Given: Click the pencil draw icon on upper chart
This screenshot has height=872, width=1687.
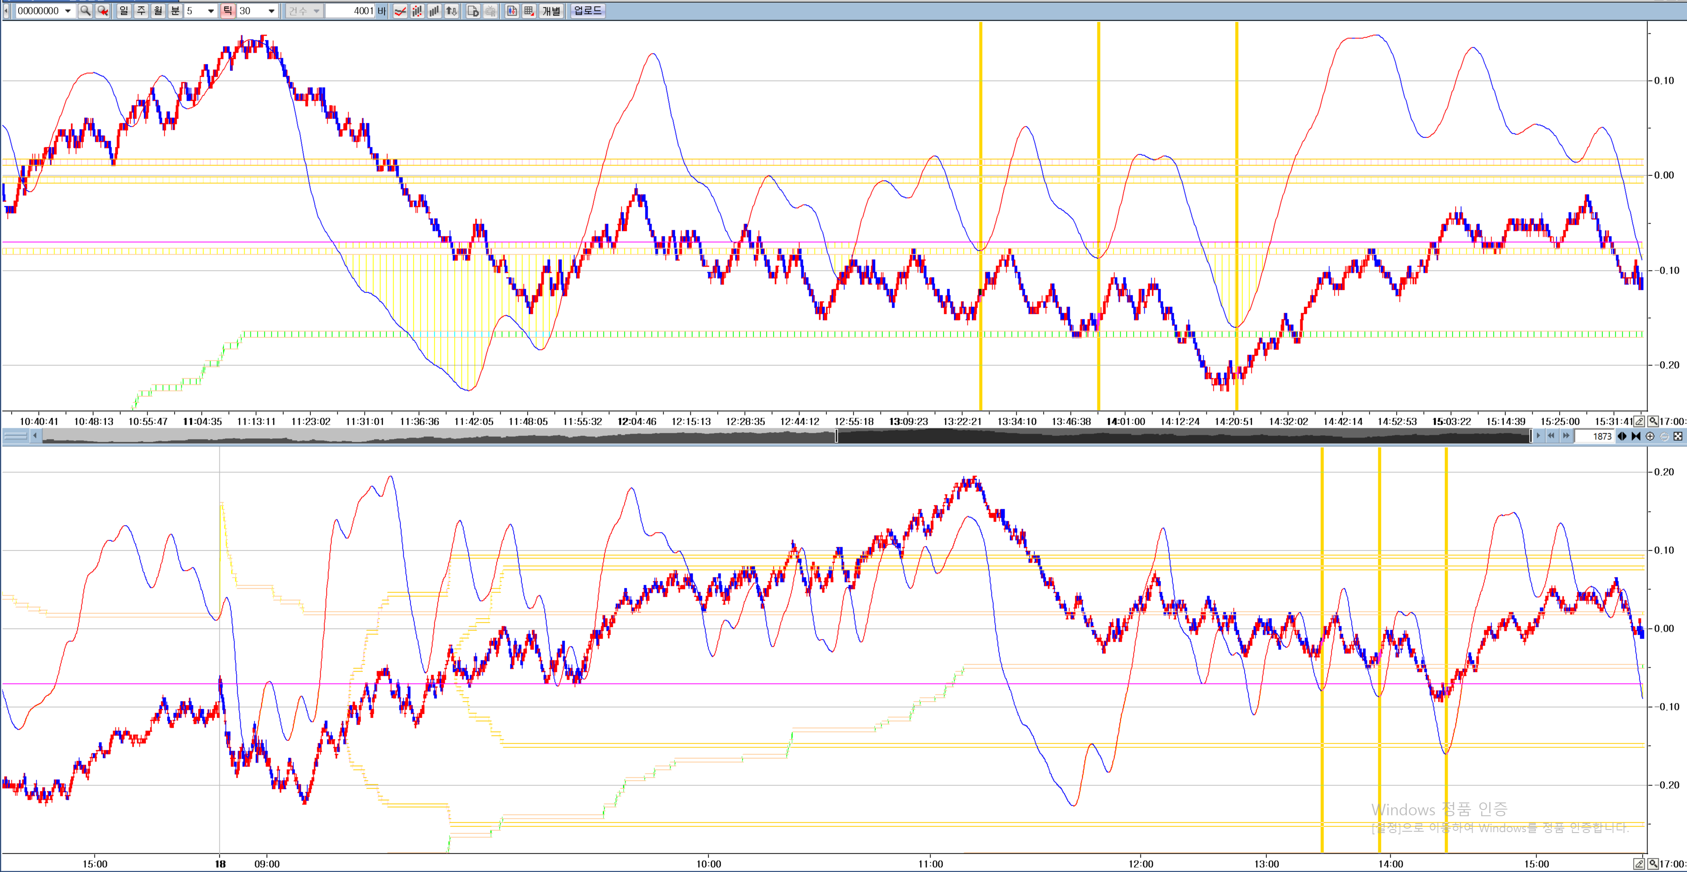Looking at the screenshot, I should click(1639, 421).
